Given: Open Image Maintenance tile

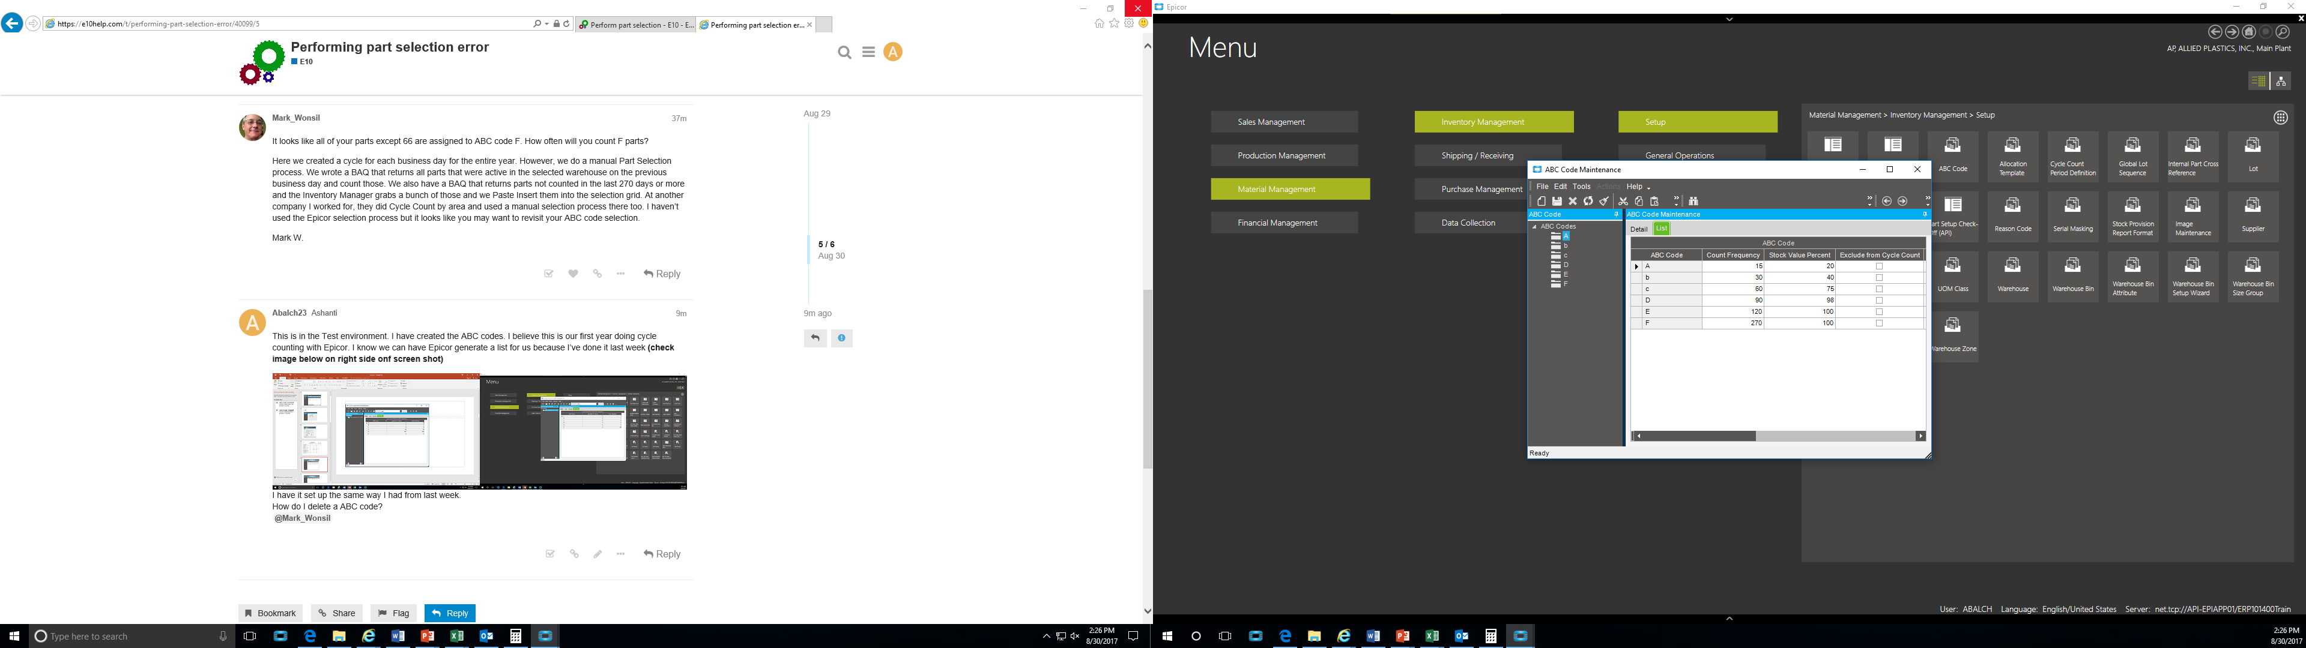Looking at the screenshot, I should pyautogui.click(x=2193, y=217).
